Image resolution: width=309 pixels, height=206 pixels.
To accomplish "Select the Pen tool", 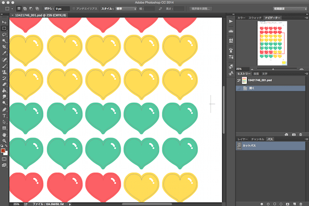I will coord(4,110).
